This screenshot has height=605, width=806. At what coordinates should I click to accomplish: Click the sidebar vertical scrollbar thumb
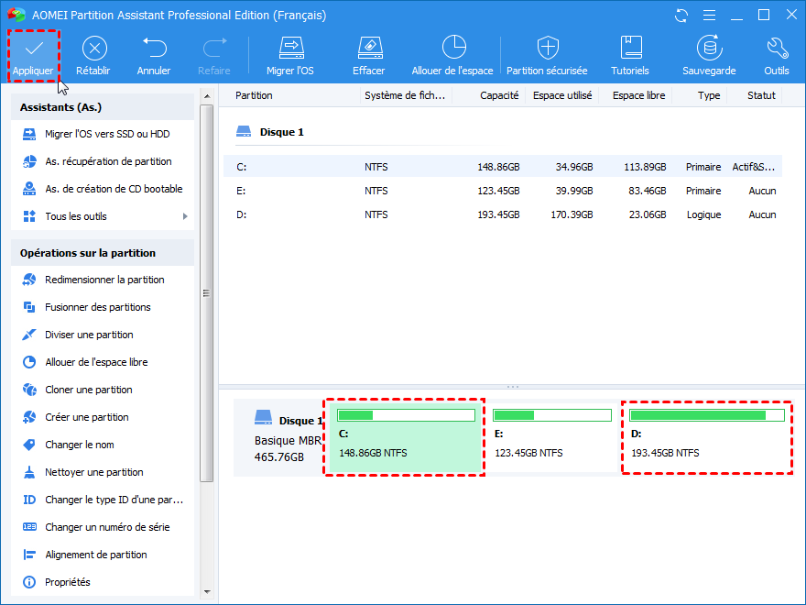207,293
